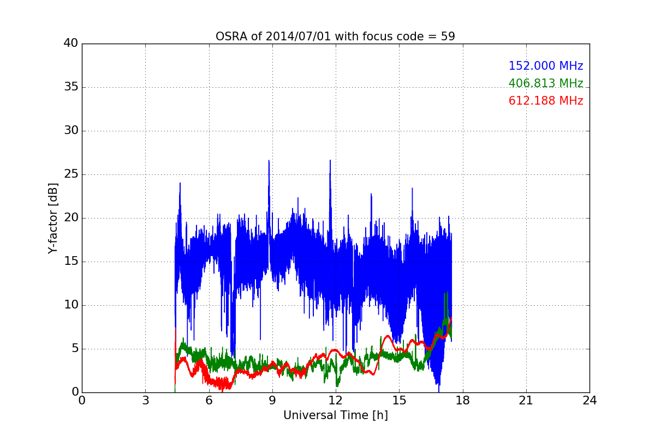Click the y-axis tick label 10

point(72,305)
